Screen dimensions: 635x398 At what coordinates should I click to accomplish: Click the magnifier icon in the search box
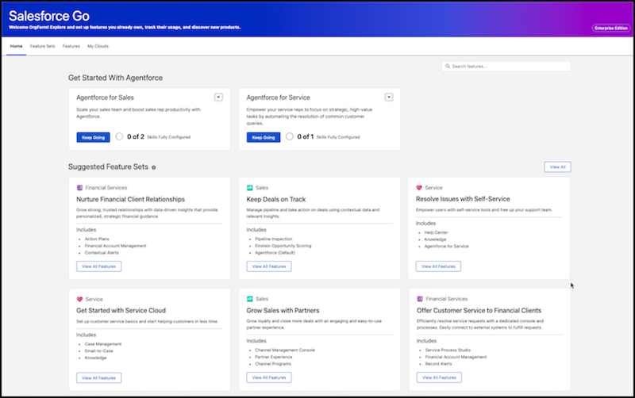[448, 66]
